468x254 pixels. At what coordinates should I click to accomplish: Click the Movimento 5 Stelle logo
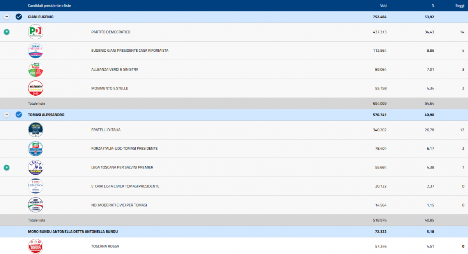pyautogui.click(x=35, y=88)
